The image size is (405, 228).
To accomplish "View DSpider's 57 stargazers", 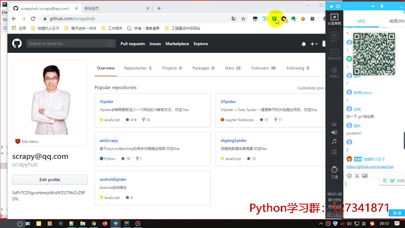I will [x=264, y=120].
